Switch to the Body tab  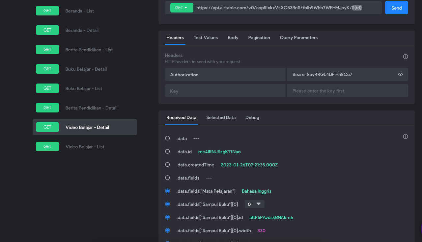pos(233,37)
